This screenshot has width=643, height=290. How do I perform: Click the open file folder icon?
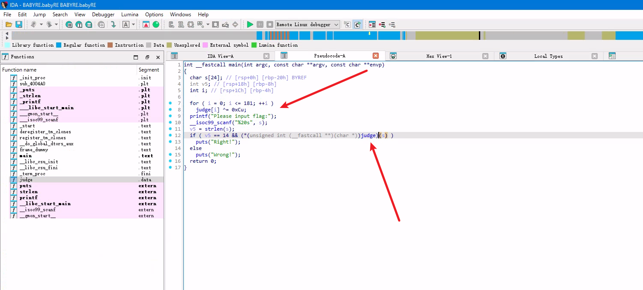[x=9, y=24]
